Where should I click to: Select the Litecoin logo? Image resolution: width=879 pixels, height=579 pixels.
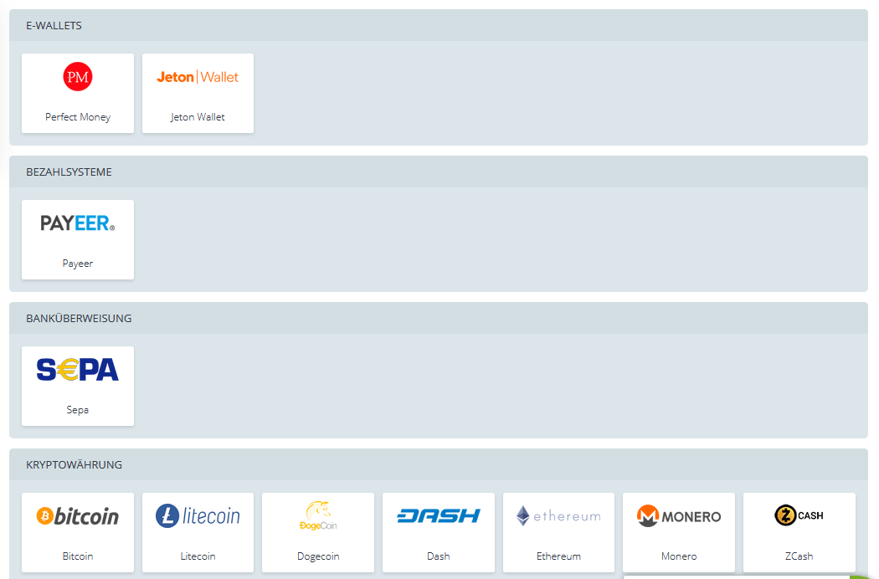[x=198, y=515]
